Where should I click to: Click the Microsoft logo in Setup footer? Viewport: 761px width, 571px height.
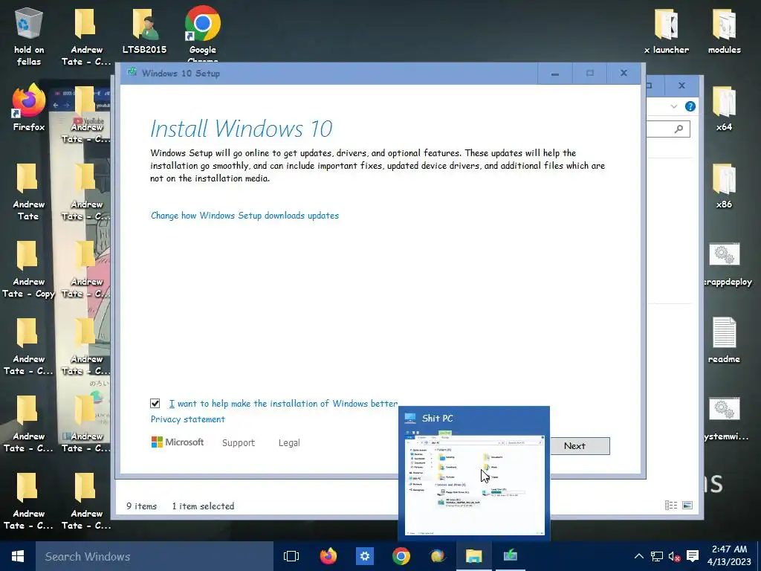(x=178, y=442)
